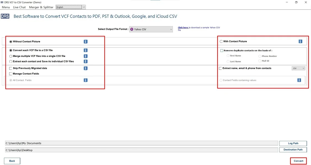Download the sample Yahoo CSV file link
Screen dimensions: 311x165
point(183,27)
